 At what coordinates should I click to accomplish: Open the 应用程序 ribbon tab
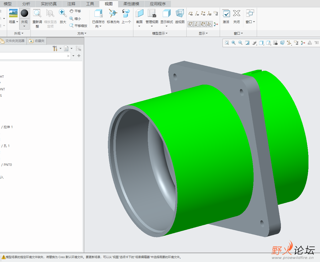point(158,4)
